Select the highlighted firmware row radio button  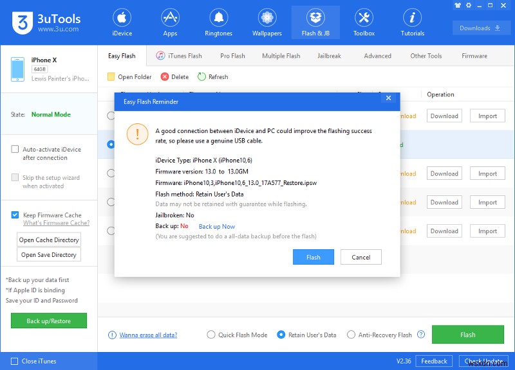pos(111,145)
